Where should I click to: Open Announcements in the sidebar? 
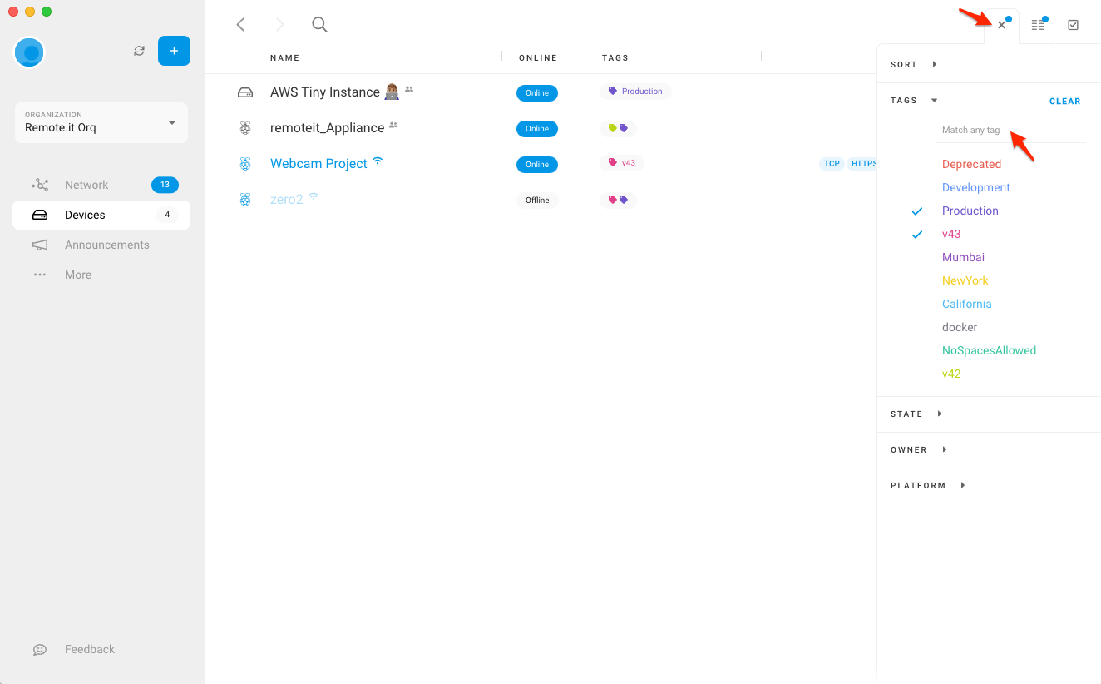101,245
